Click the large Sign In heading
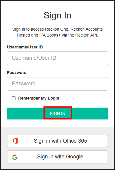 (57, 15)
